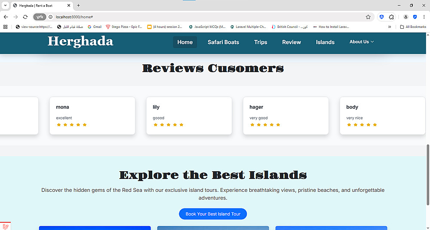
Task: Open the Review nav item
Action: (x=292, y=42)
